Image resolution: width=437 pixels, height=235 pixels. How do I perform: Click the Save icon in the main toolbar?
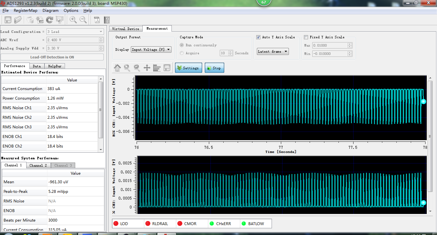8,20
